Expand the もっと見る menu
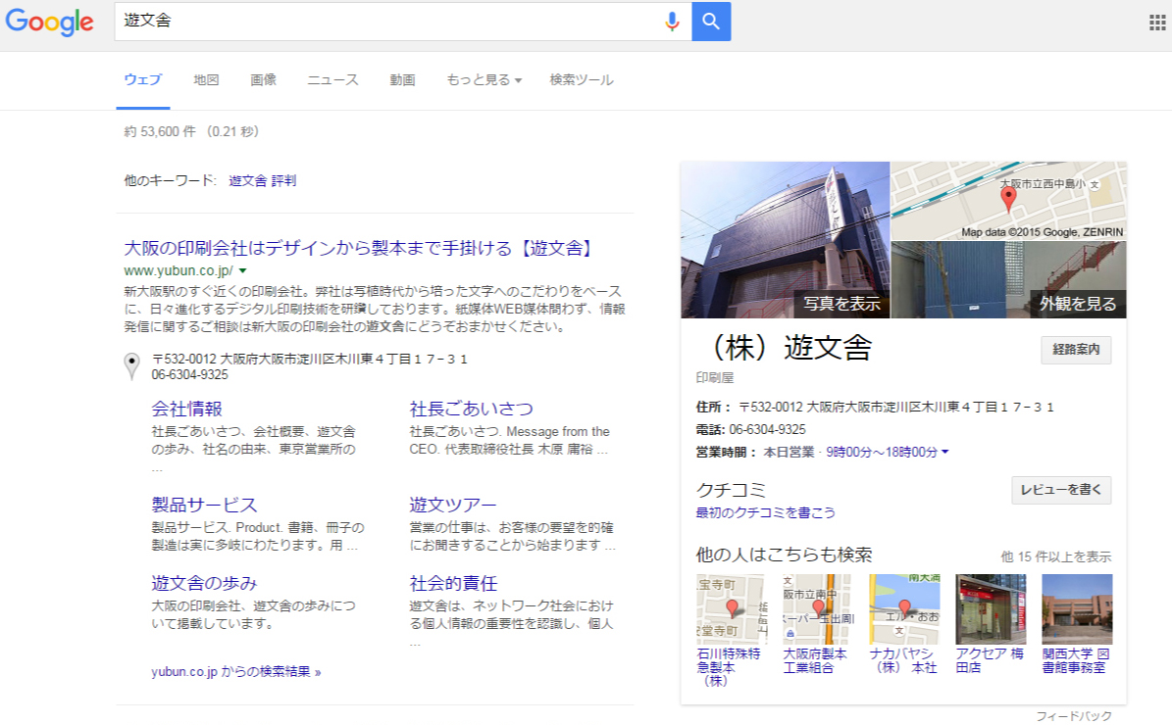 [484, 80]
